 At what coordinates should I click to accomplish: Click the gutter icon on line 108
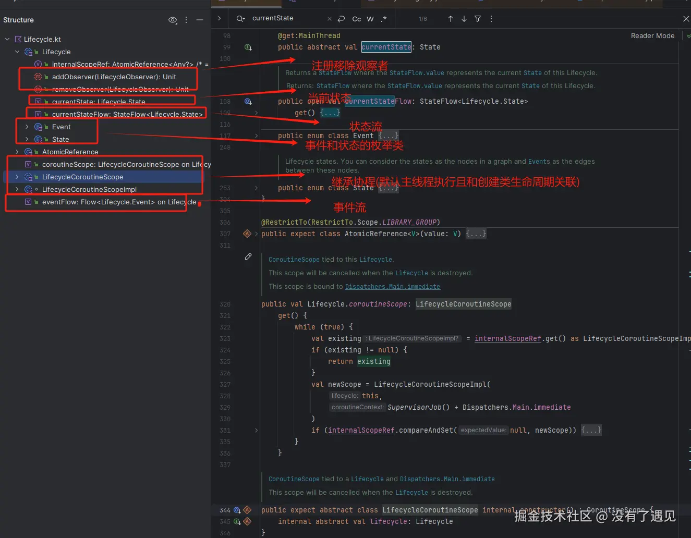[x=248, y=102]
